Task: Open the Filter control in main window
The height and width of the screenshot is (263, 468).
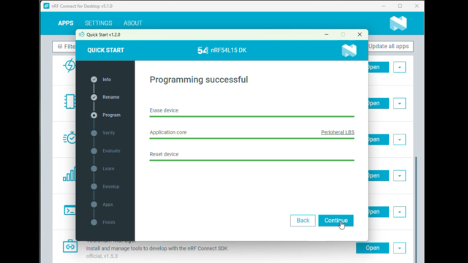Action: point(64,47)
